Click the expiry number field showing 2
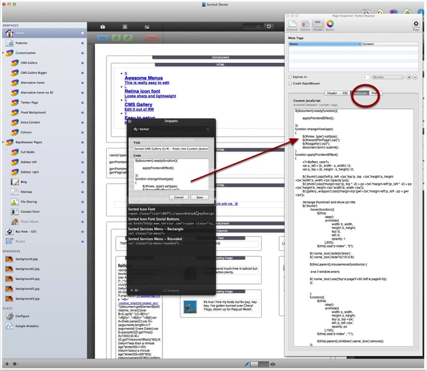 [366, 77]
